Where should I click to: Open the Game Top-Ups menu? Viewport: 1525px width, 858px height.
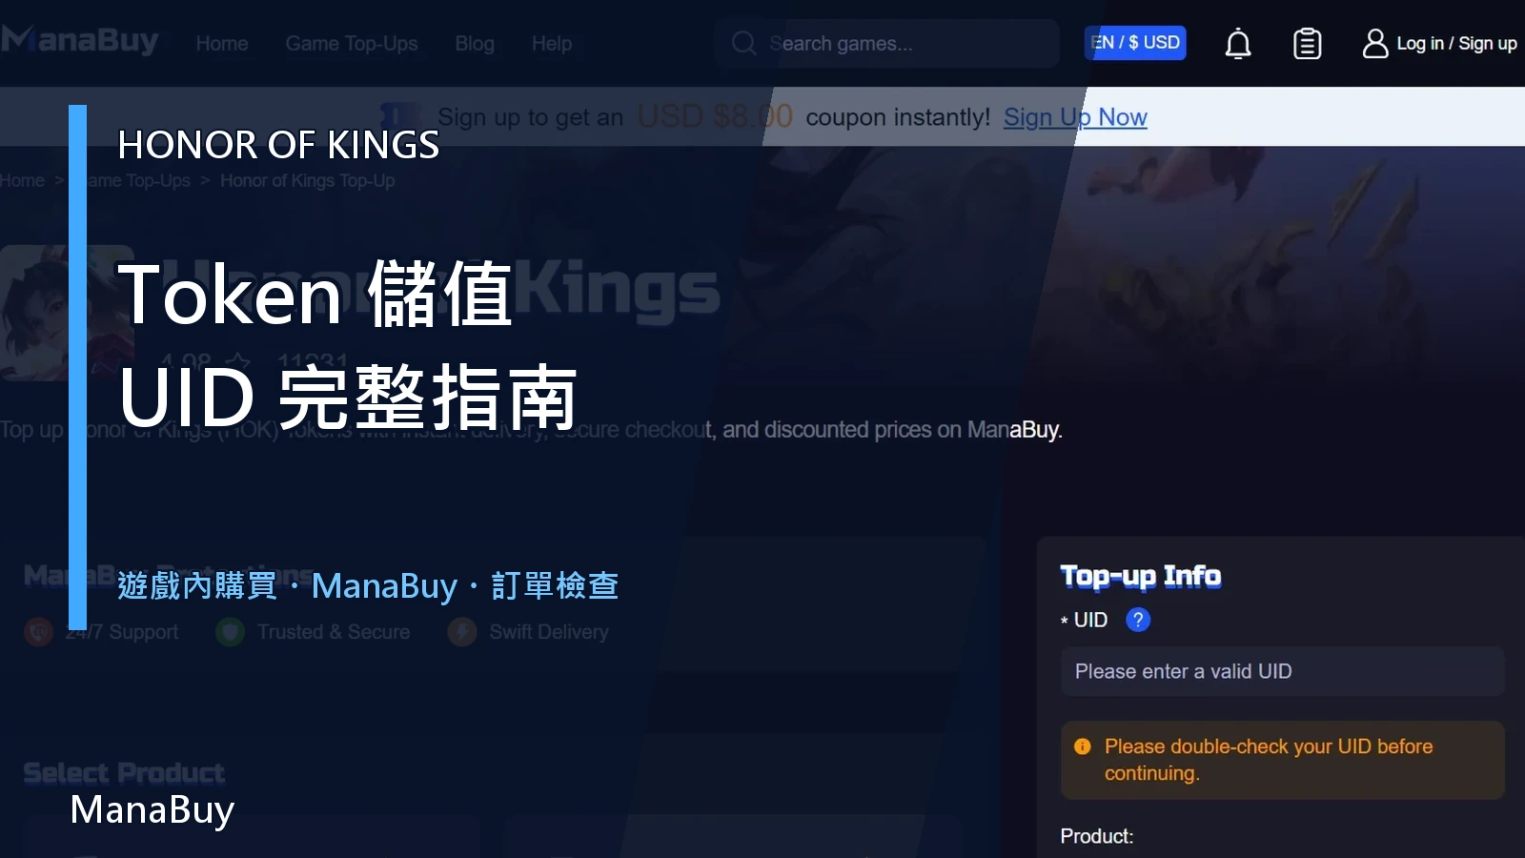coord(352,44)
